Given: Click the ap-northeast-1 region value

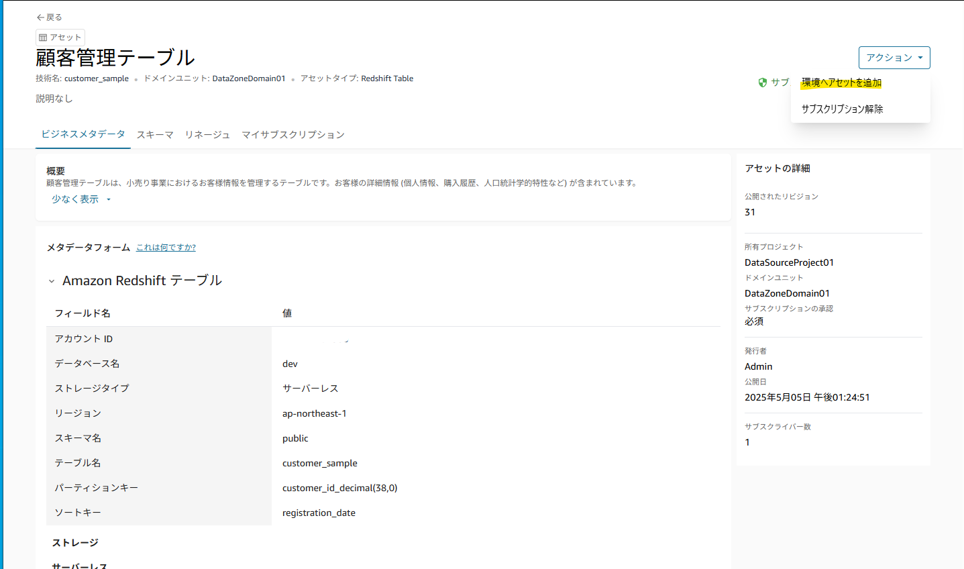Looking at the screenshot, I should (x=314, y=413).
